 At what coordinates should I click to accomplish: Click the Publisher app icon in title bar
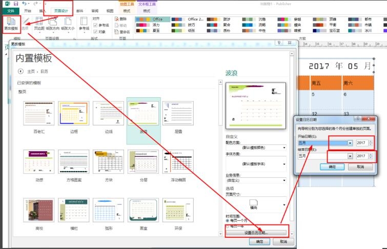tap(8, 4)
